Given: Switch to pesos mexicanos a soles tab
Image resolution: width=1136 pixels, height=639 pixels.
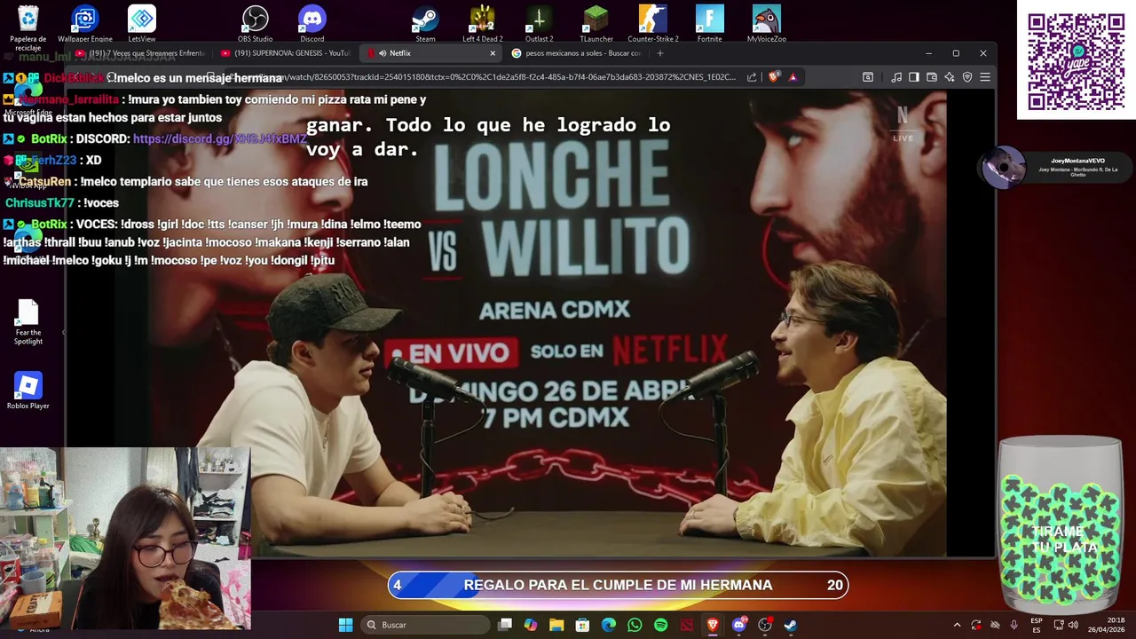Looking at the screenshot, I should point(577,53).
